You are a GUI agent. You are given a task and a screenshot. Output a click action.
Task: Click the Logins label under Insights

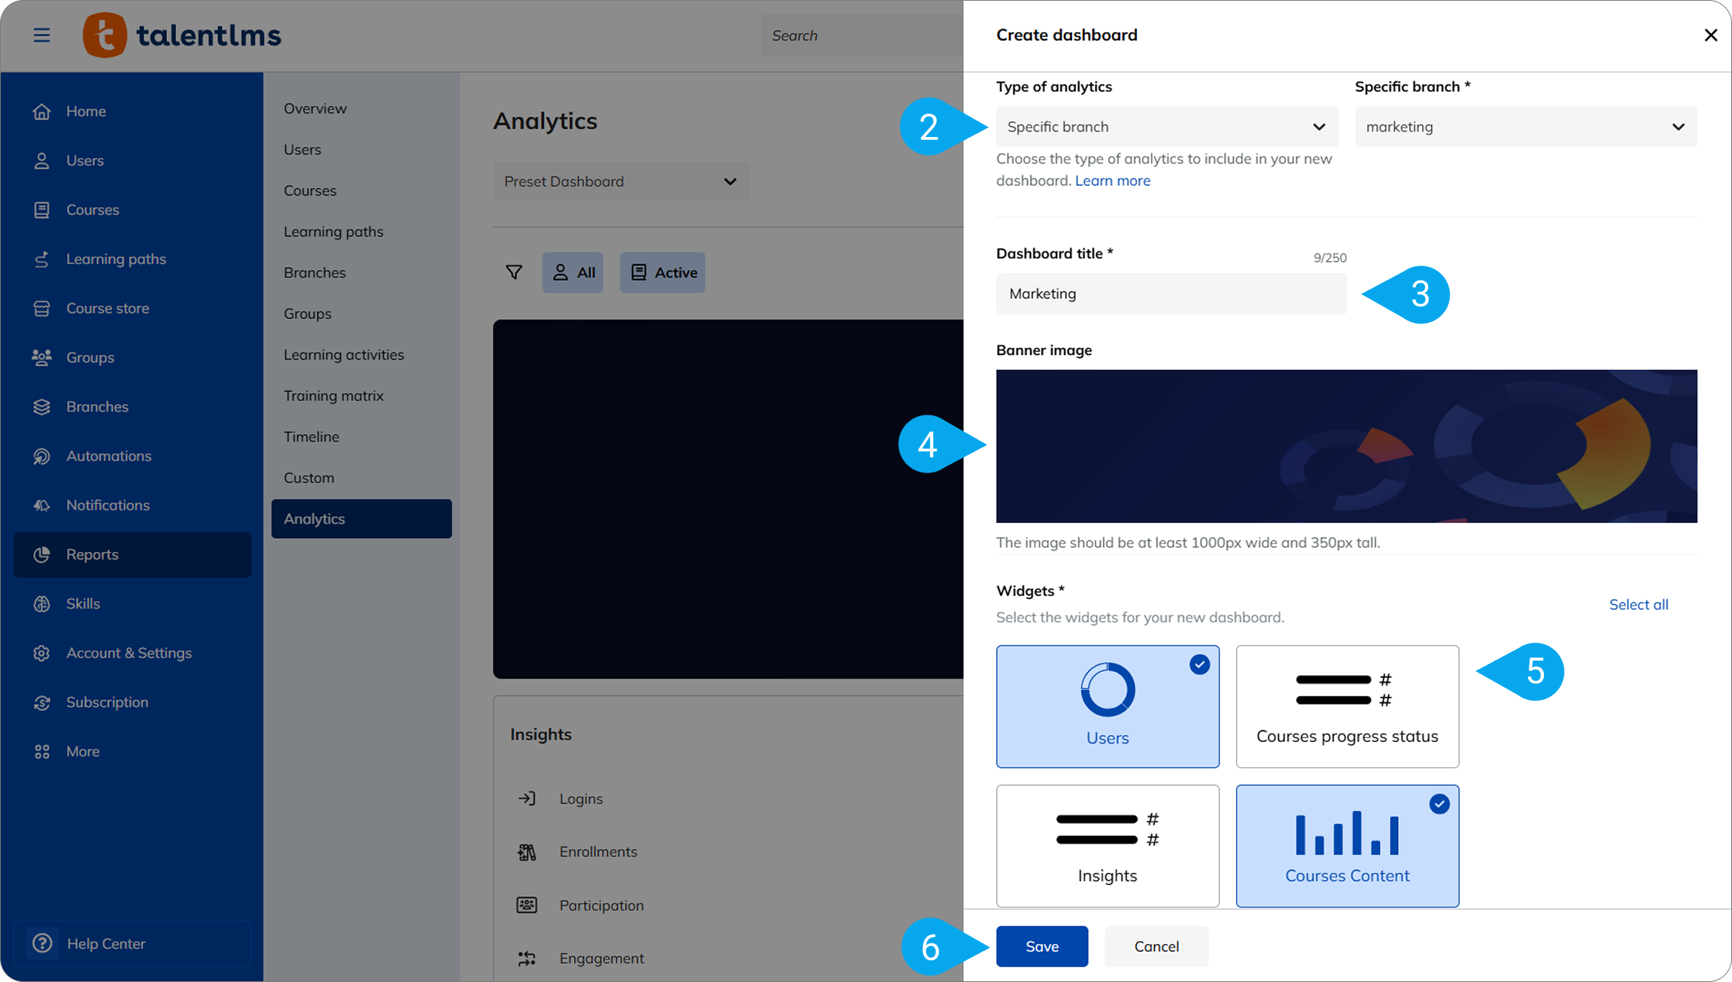(581, 798)
